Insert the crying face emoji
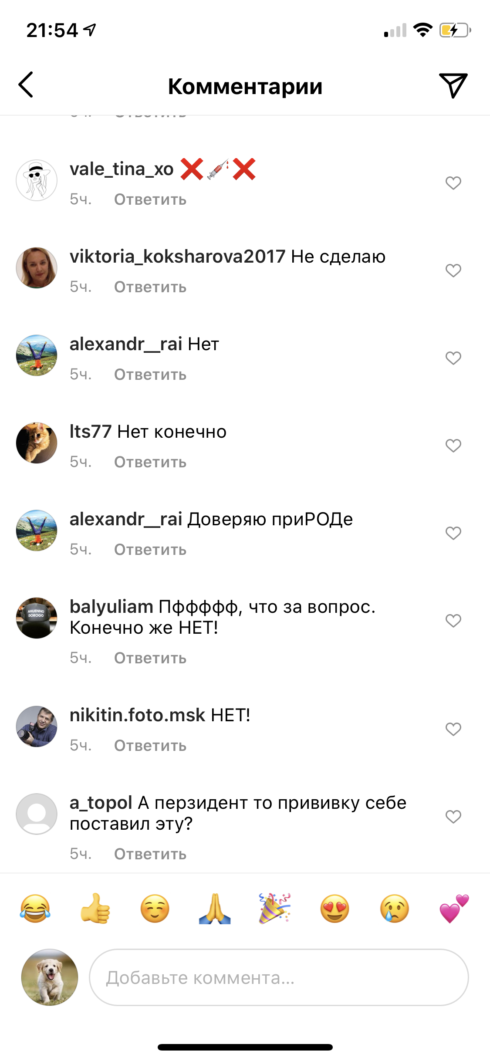This screenshot has width=490, height=1061. 395,909
